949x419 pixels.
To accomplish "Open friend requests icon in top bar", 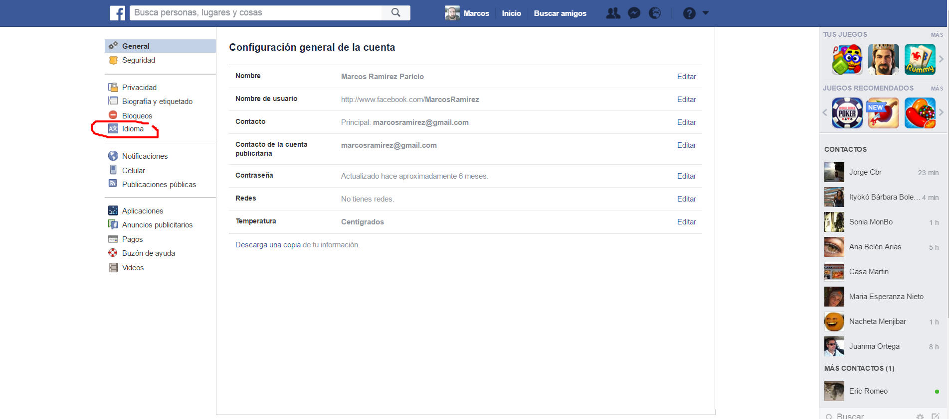I will (613, 13).
